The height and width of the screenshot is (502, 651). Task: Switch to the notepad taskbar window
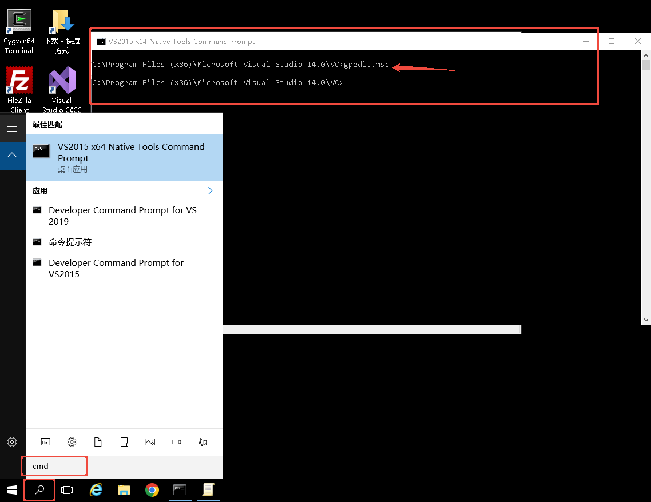[x=208, y=490]
